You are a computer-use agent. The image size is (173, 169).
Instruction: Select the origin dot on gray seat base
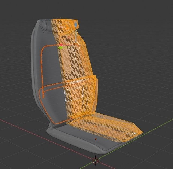pyautogui.click(x=96, y=139)
